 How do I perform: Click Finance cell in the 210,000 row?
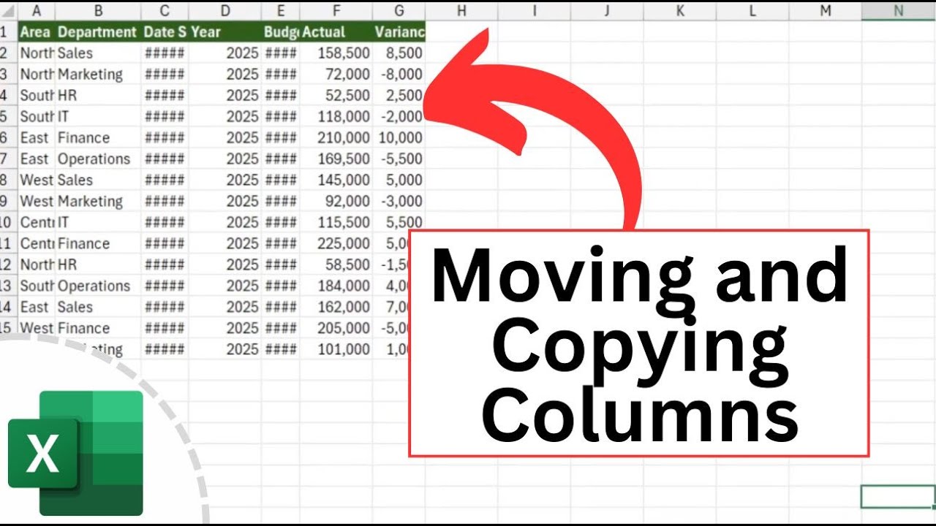coord(99,137)
